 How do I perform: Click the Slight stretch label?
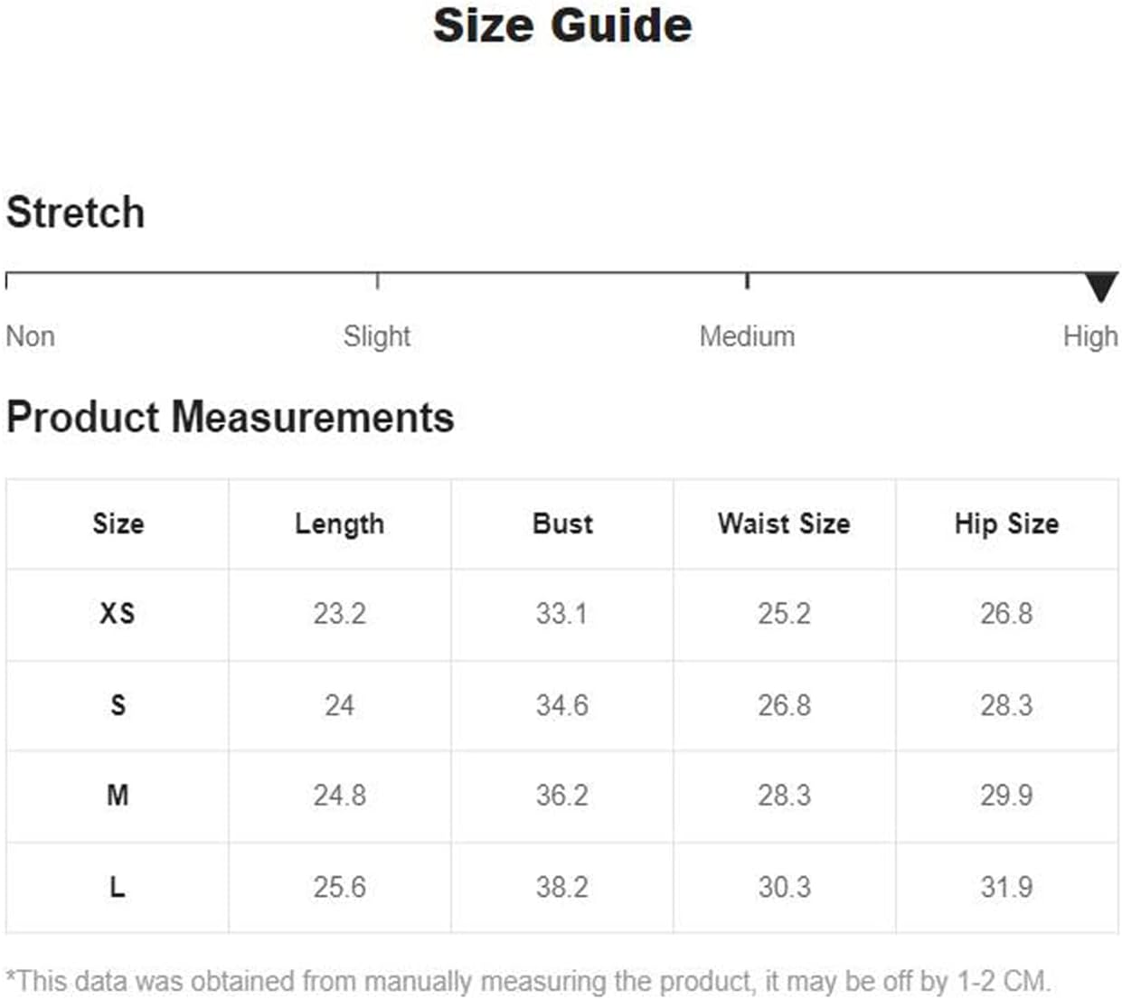pyautogui.click(x=377, y=336)
